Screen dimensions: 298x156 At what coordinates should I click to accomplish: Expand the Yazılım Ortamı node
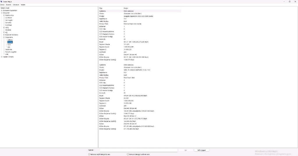pos(2,57)
